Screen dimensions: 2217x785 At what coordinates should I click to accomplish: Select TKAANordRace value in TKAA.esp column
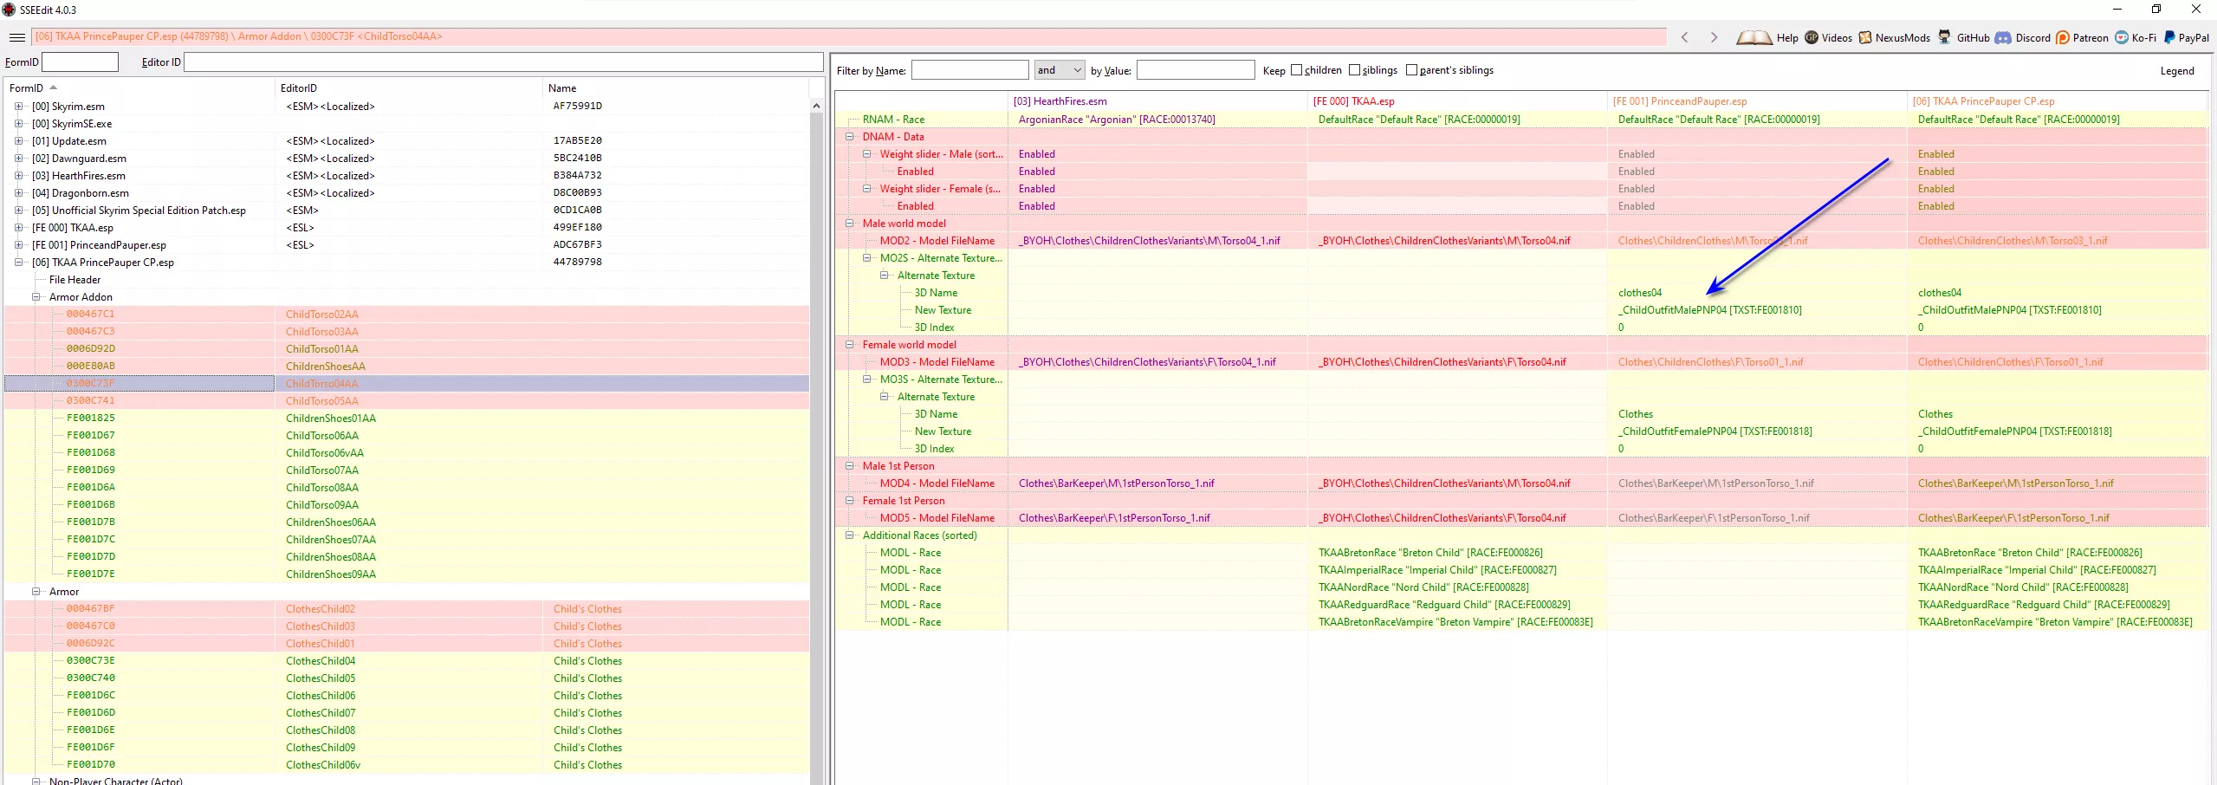[x=1423, y=587]
